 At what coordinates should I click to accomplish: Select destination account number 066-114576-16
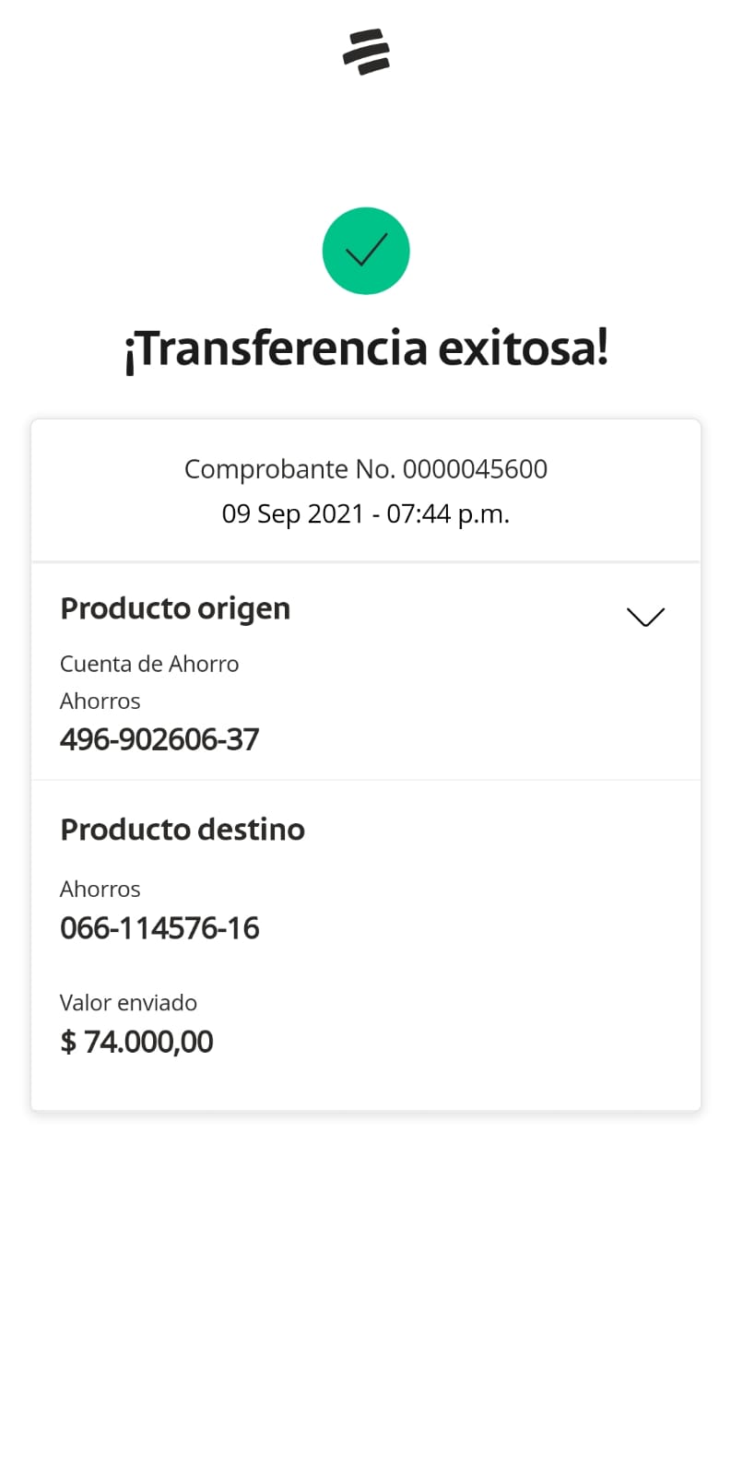click(159, 928)
